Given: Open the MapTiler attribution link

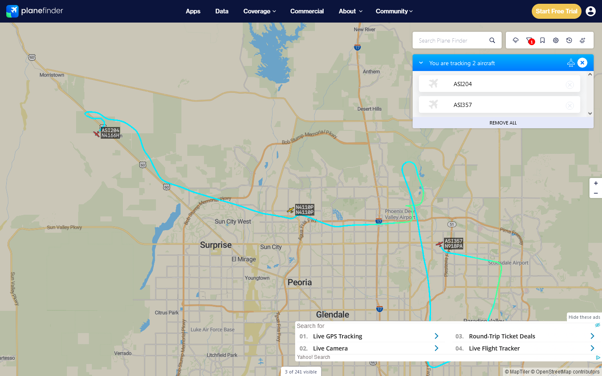Looking at the screenshot, I should tap(517, 372).
